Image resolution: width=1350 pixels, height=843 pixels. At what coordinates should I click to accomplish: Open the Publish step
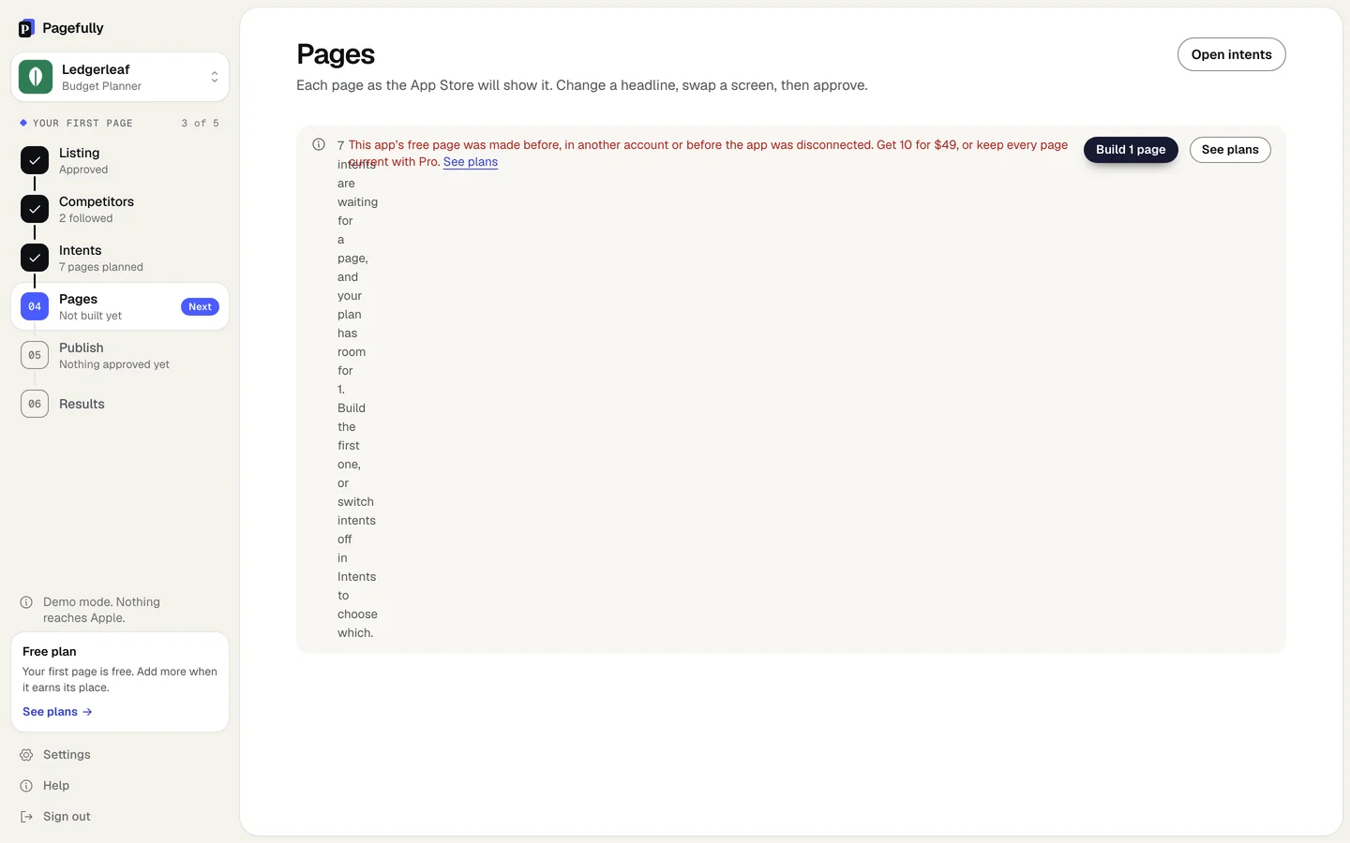tap(120, 355)
